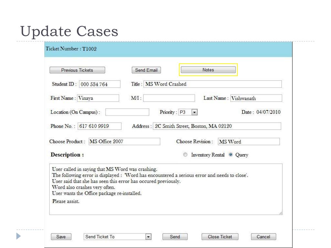Click the Update Cases heading
The height and width of the screenshot is (248, 331).
(69, 31)
